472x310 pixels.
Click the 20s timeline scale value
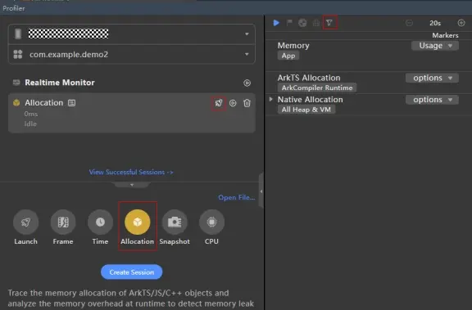click(x=435, y=23)
